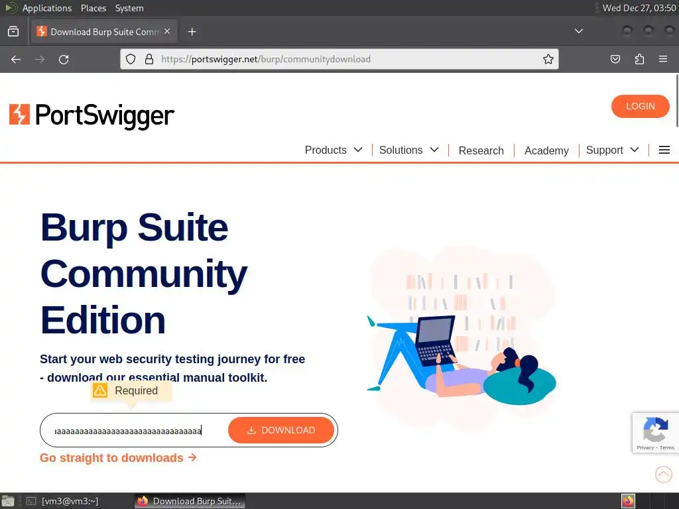List all tabs with the chevron

(x=578, y=31)
